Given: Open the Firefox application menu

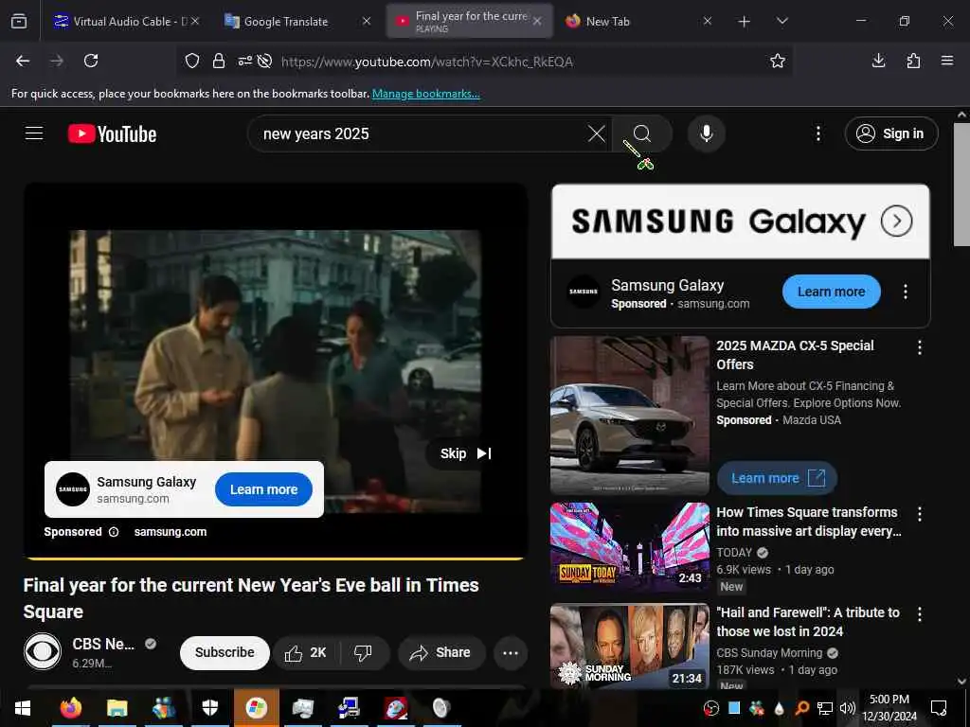Looking at the screenshot, I should pos(947,61).
